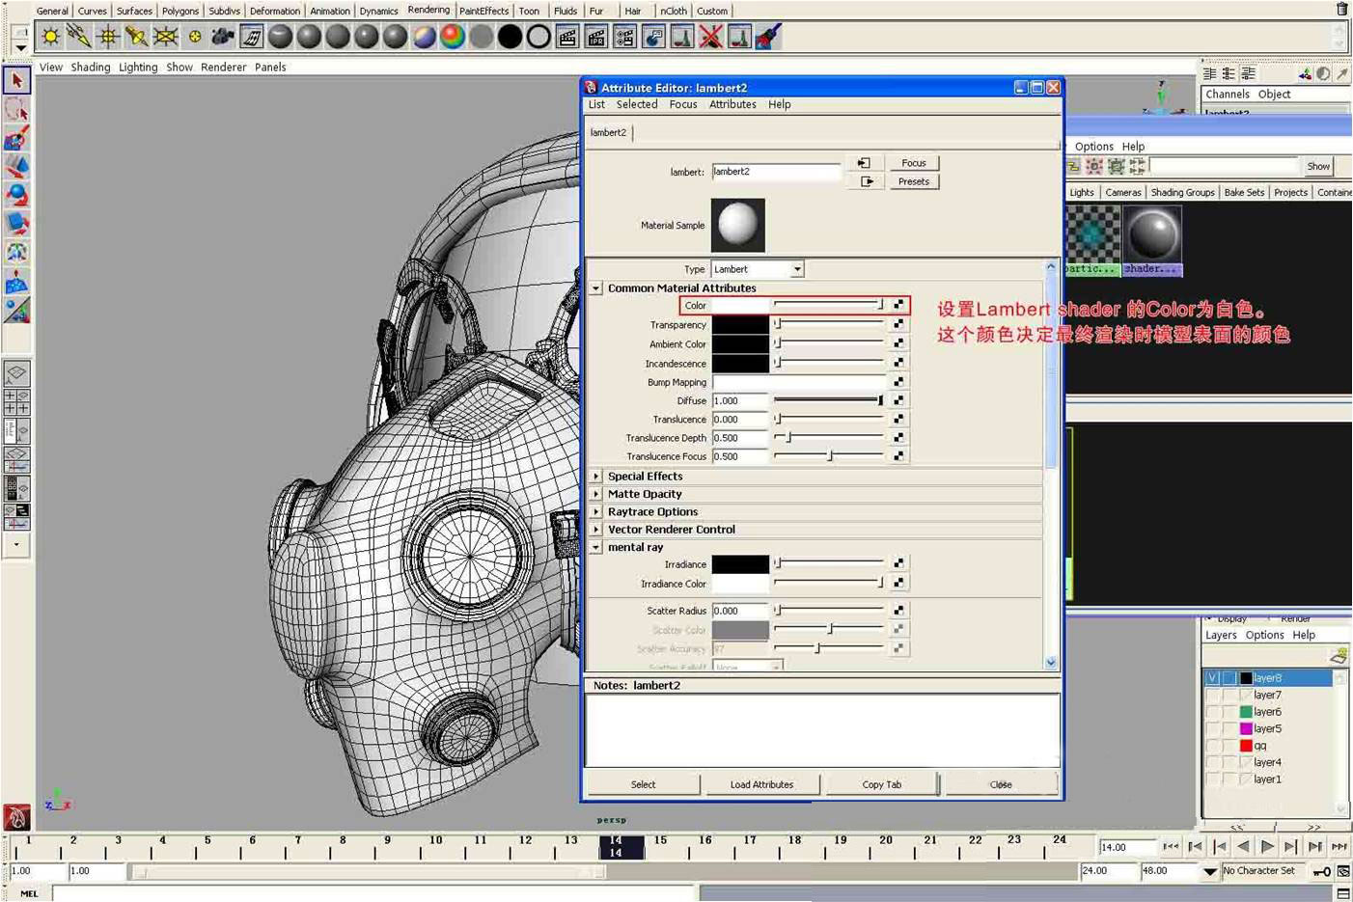
Task: Toggle visibility box of layer1
Action: (1213, 779)
